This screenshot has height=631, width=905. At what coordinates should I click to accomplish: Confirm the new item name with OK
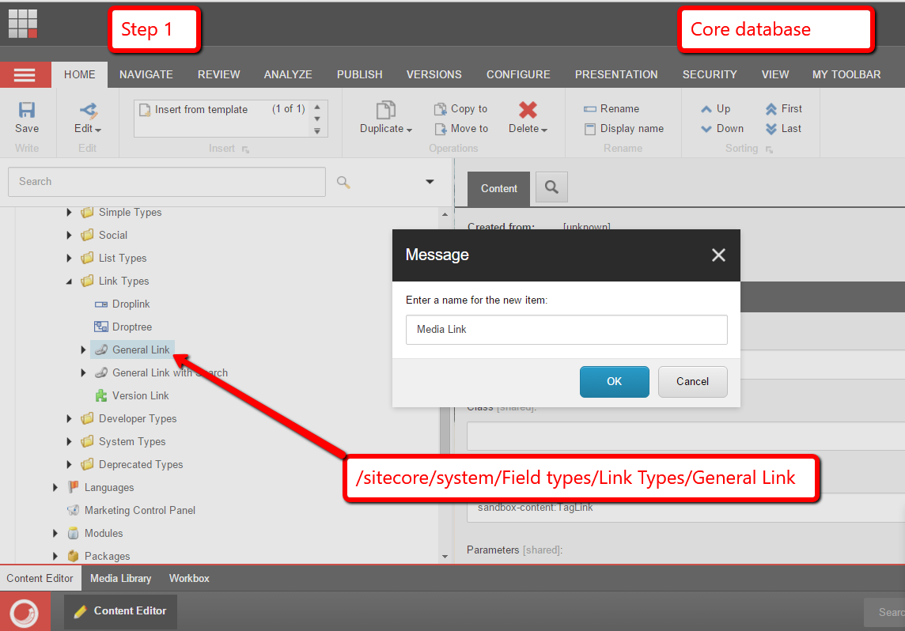(614, 381)
